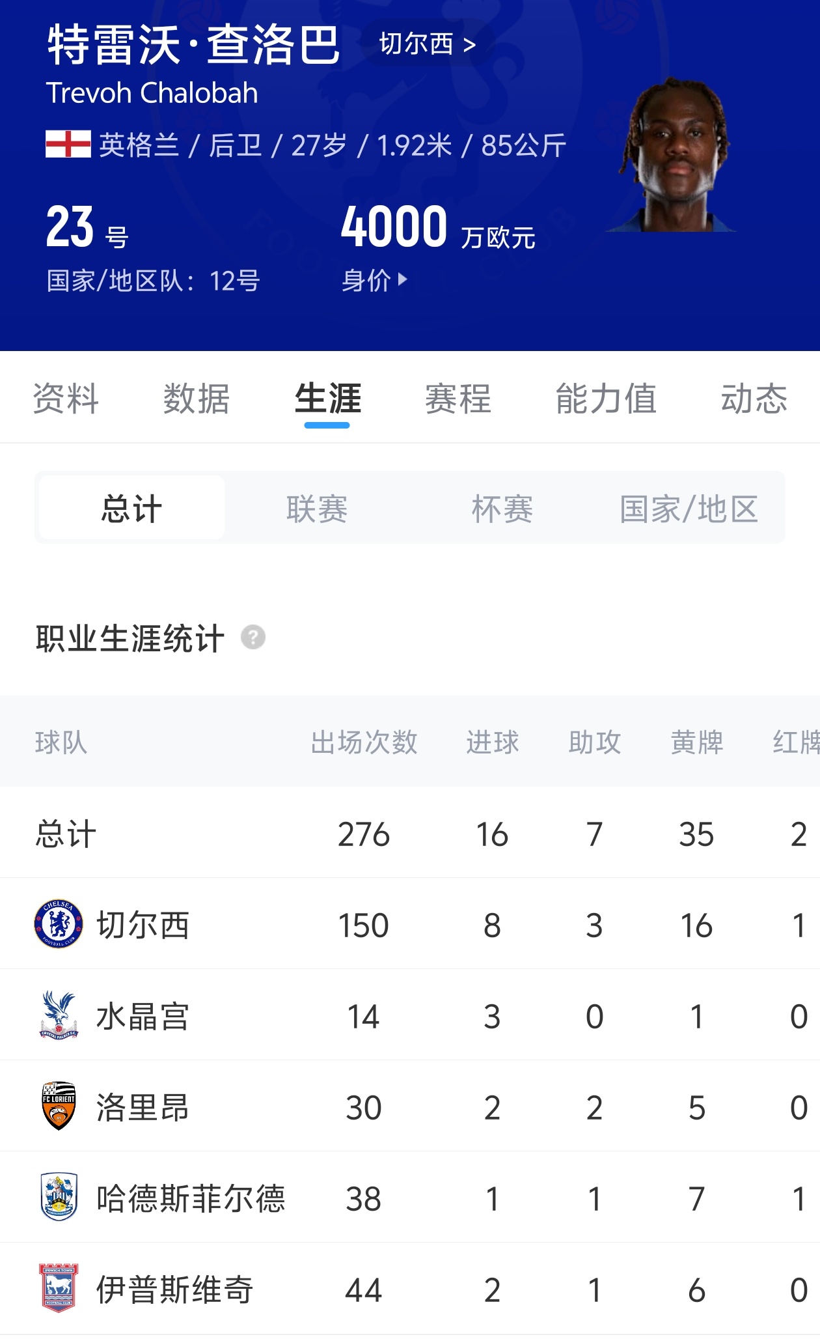Click the England flag icon
The width and height of the screenshot is (820, 1339).
click(x=68, y=145)
